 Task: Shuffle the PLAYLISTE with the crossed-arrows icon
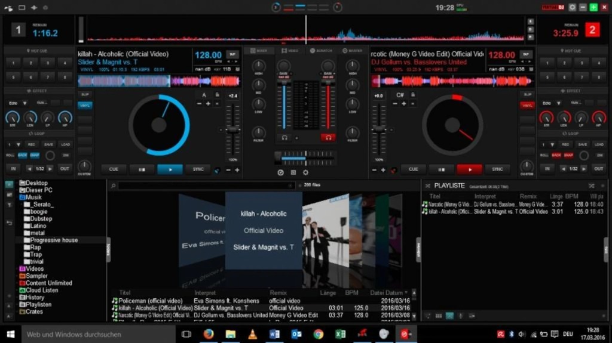click(592, 186)
